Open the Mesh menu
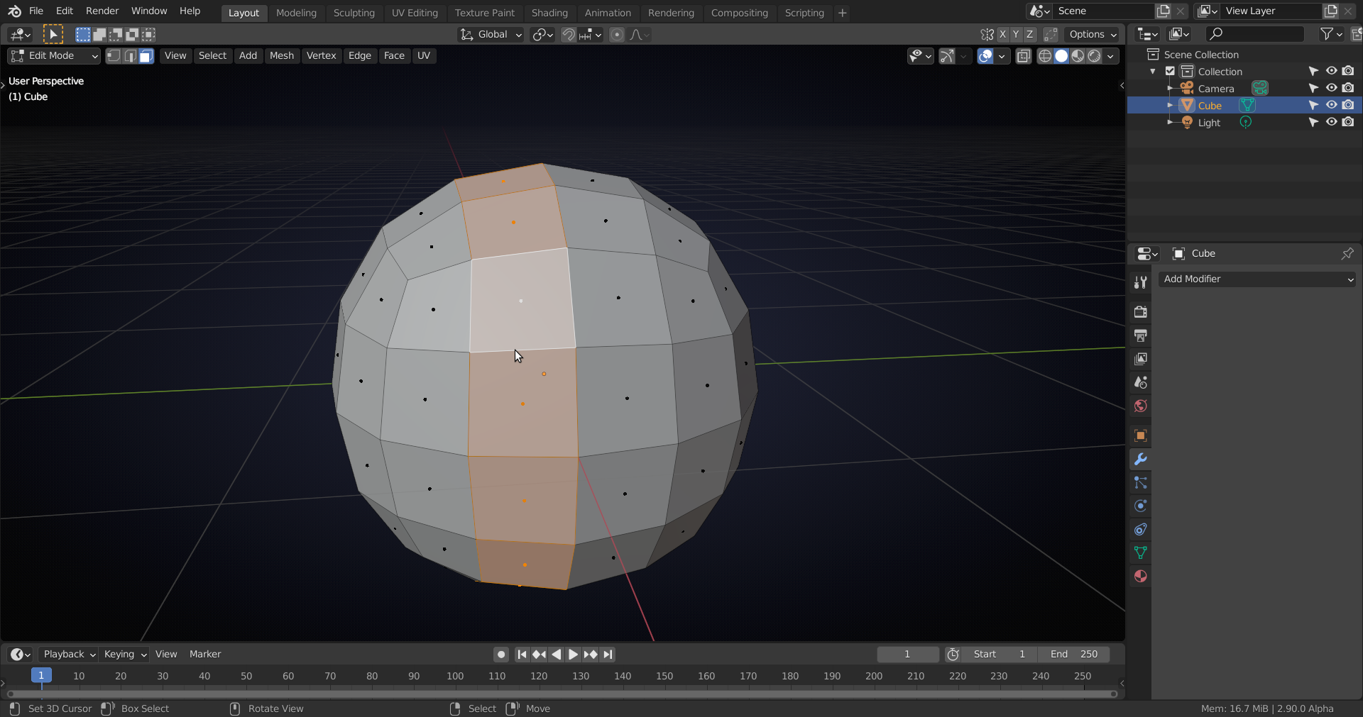 pyautogui.click(x=282, y=56)
